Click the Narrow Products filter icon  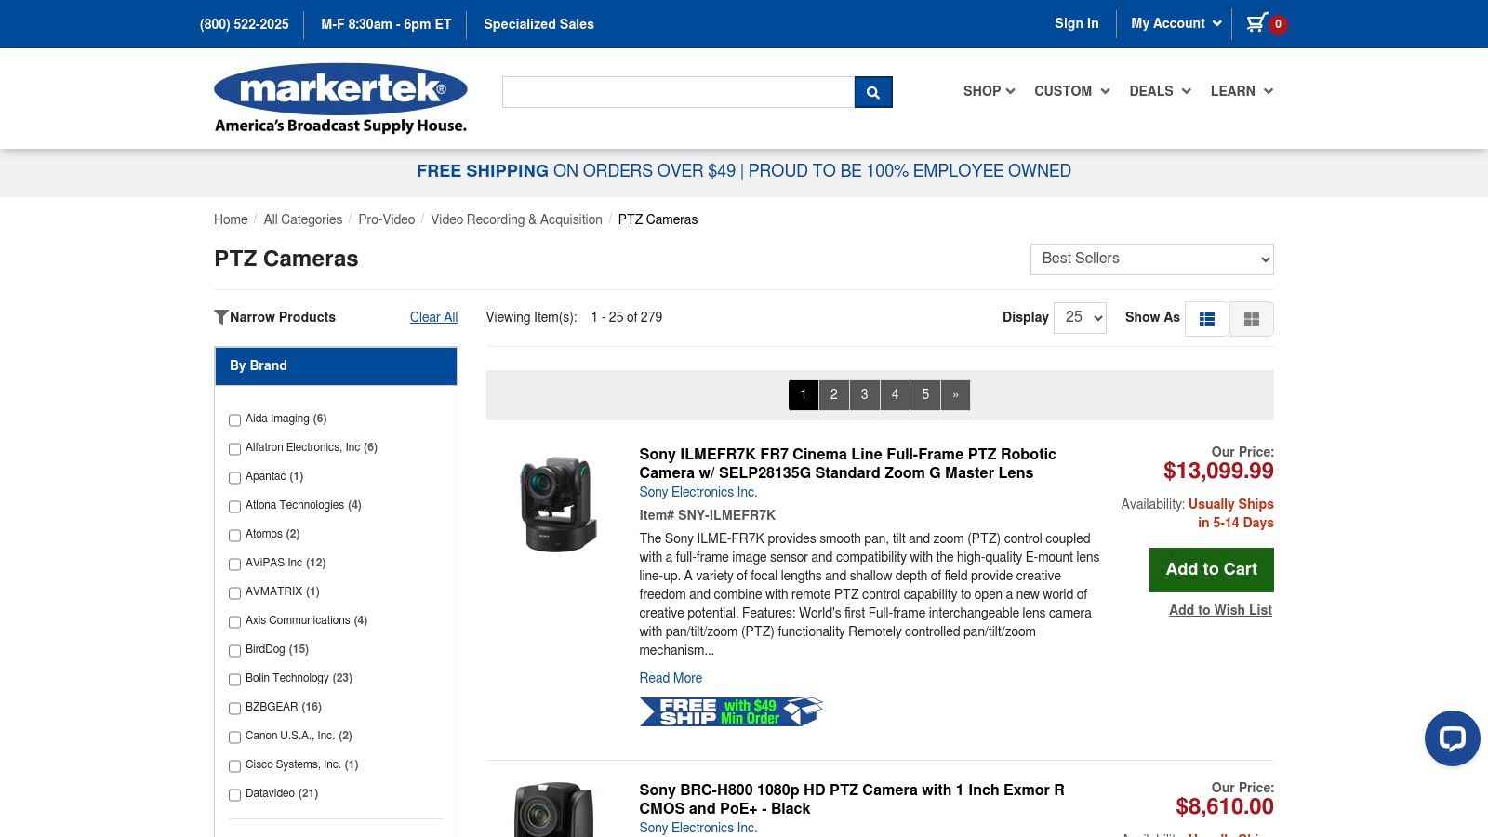point(221,317)
